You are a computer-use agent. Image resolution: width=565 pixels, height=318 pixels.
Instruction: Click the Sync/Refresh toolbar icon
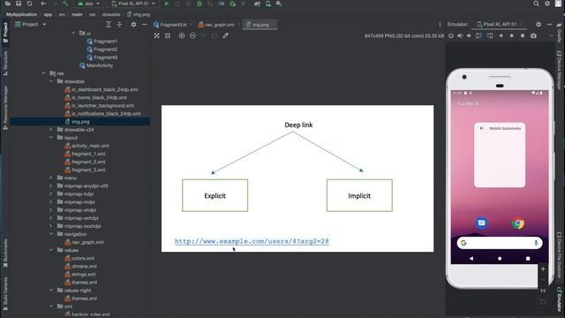click(29, 4)
